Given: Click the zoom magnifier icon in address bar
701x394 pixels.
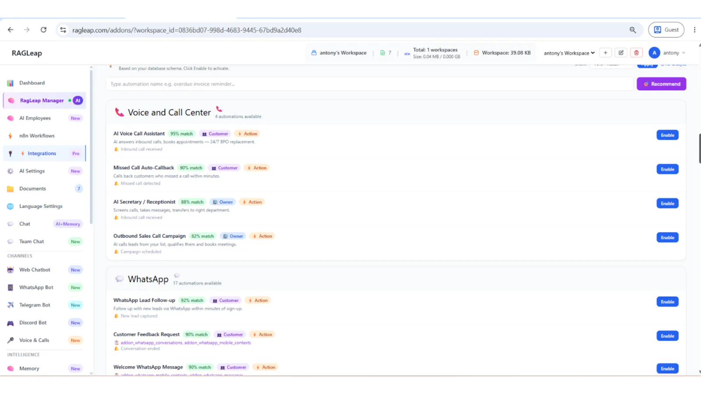Looking at the screenshot, I should coord(633,30).
